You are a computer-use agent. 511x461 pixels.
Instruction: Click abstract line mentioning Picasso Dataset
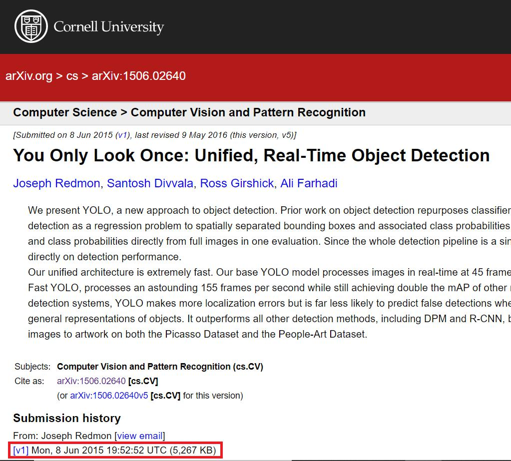coord(197,334)
